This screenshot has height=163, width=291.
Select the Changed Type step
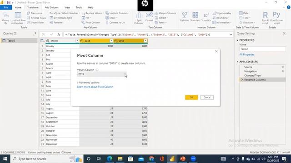click(252, 76)
